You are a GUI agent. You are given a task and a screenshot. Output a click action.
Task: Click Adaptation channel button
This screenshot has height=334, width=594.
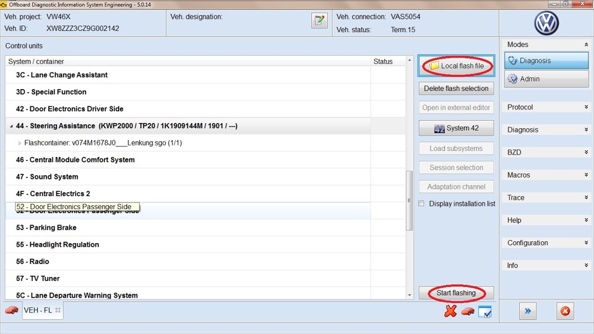click(x=456, y=187)
